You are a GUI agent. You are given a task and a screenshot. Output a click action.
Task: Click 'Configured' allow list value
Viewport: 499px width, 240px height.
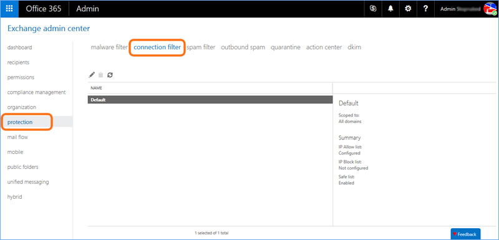pyautogui.click(x=349, y=153)
